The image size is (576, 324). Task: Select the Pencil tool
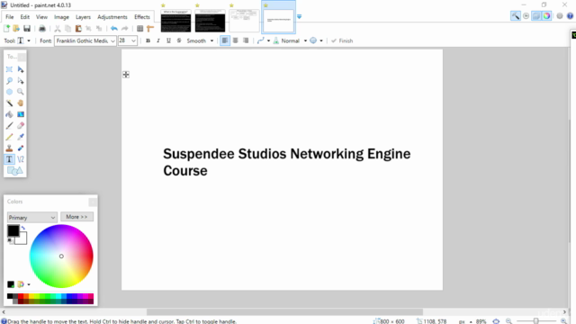10,137
